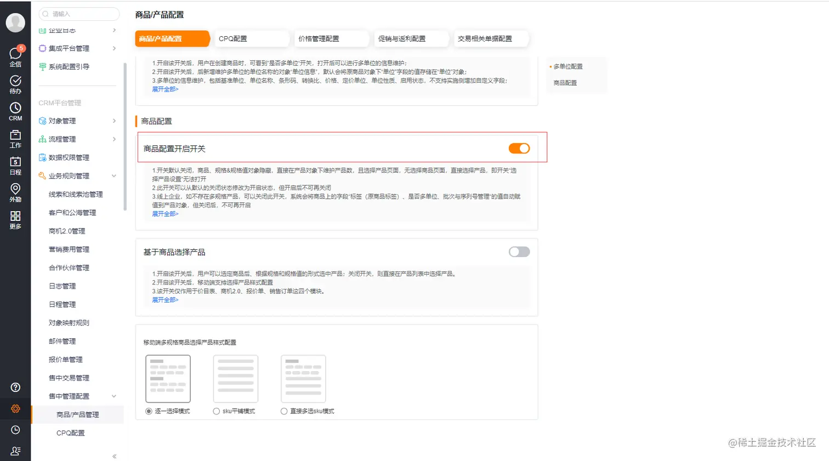The width and height of the screenshot is (829, 461).
Task: Click 业务规则管理 key icon
Action: point(42,176)
